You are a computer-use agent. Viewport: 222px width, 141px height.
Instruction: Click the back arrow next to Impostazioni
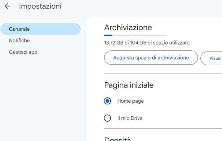click(x=7, y=6)
